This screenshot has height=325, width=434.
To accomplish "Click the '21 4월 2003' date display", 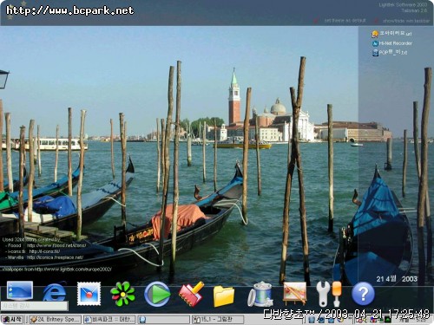I will pos(397,279).
